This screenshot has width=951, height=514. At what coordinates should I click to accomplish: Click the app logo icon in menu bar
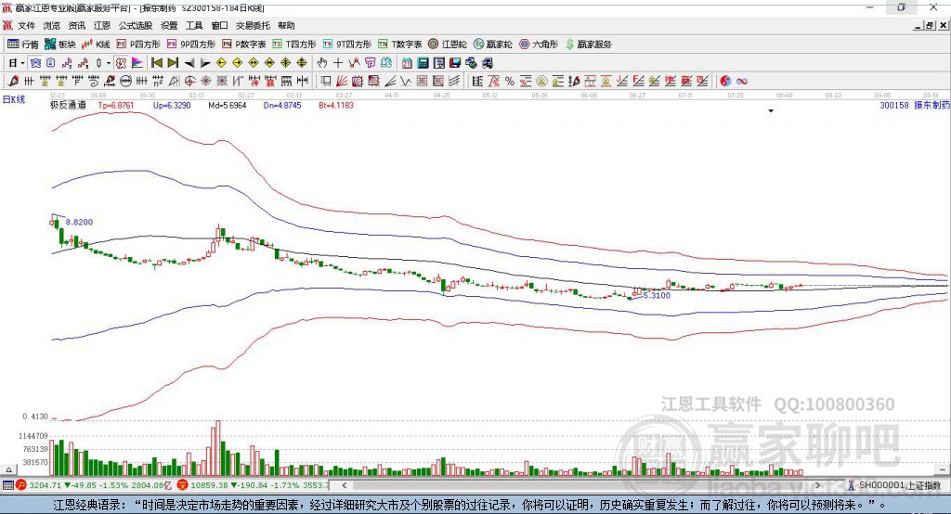click(x=7, y=25)
